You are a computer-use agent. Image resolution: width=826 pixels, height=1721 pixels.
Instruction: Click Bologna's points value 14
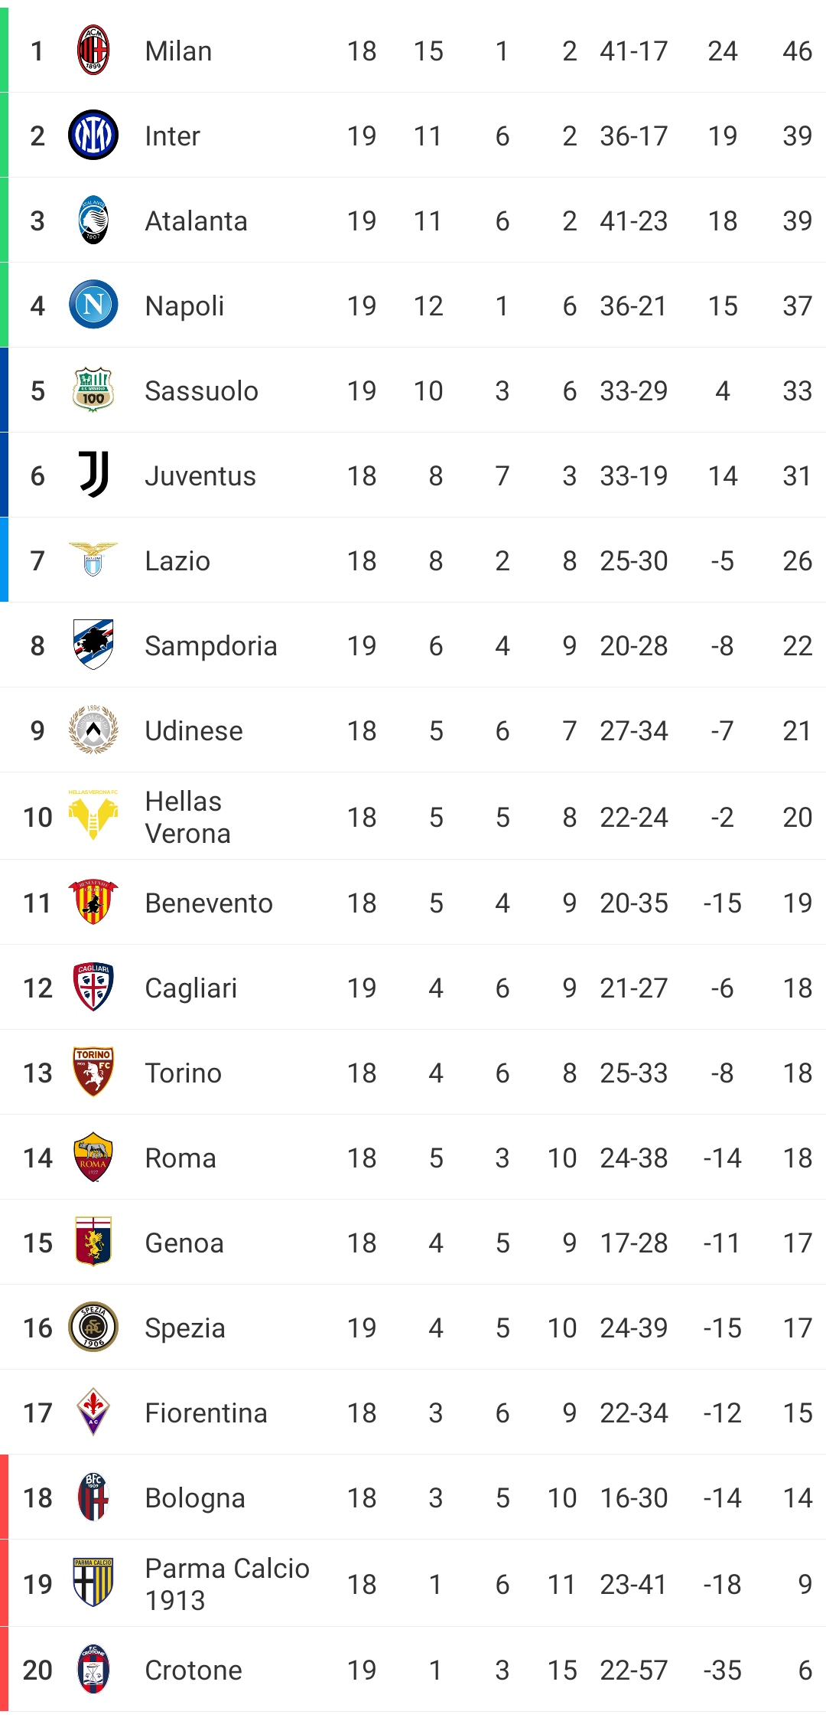pyautogui.click(x=798, y=1497)
